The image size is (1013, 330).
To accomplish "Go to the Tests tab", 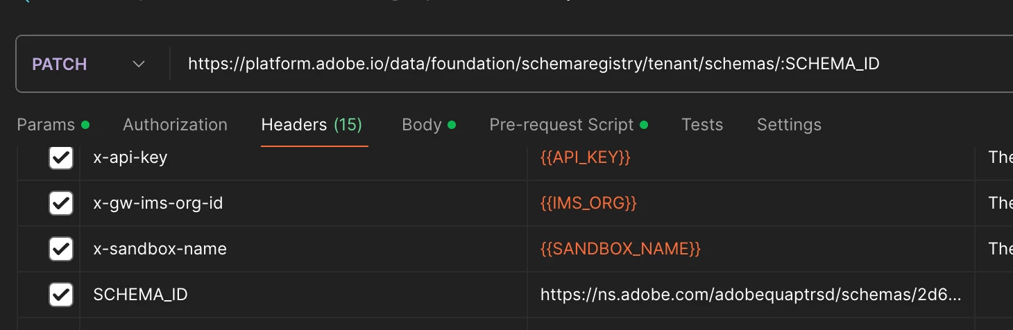I will [702, 125].
